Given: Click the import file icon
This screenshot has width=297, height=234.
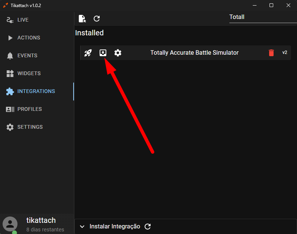Looking at the screenshot, I should [82, 19].
